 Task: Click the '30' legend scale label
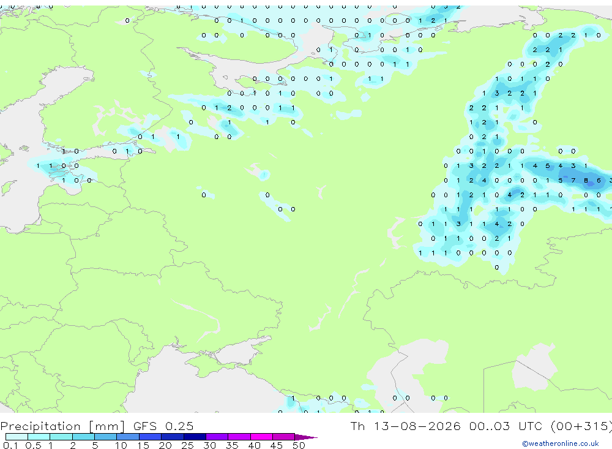pyautogui.click(x=209, y=445)
